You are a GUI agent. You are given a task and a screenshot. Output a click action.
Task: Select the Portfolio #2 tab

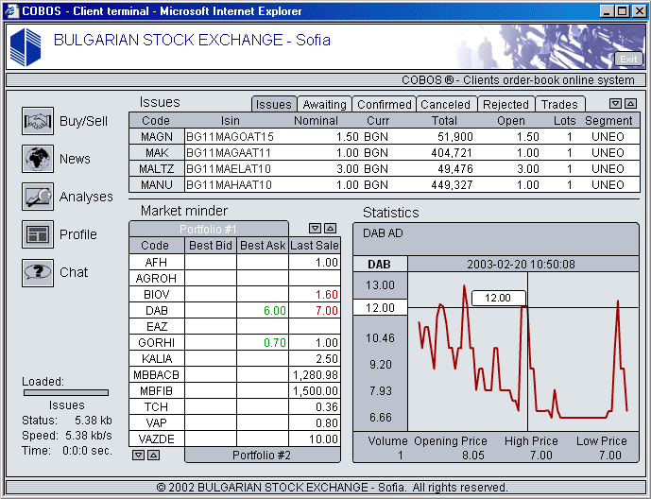262,455
